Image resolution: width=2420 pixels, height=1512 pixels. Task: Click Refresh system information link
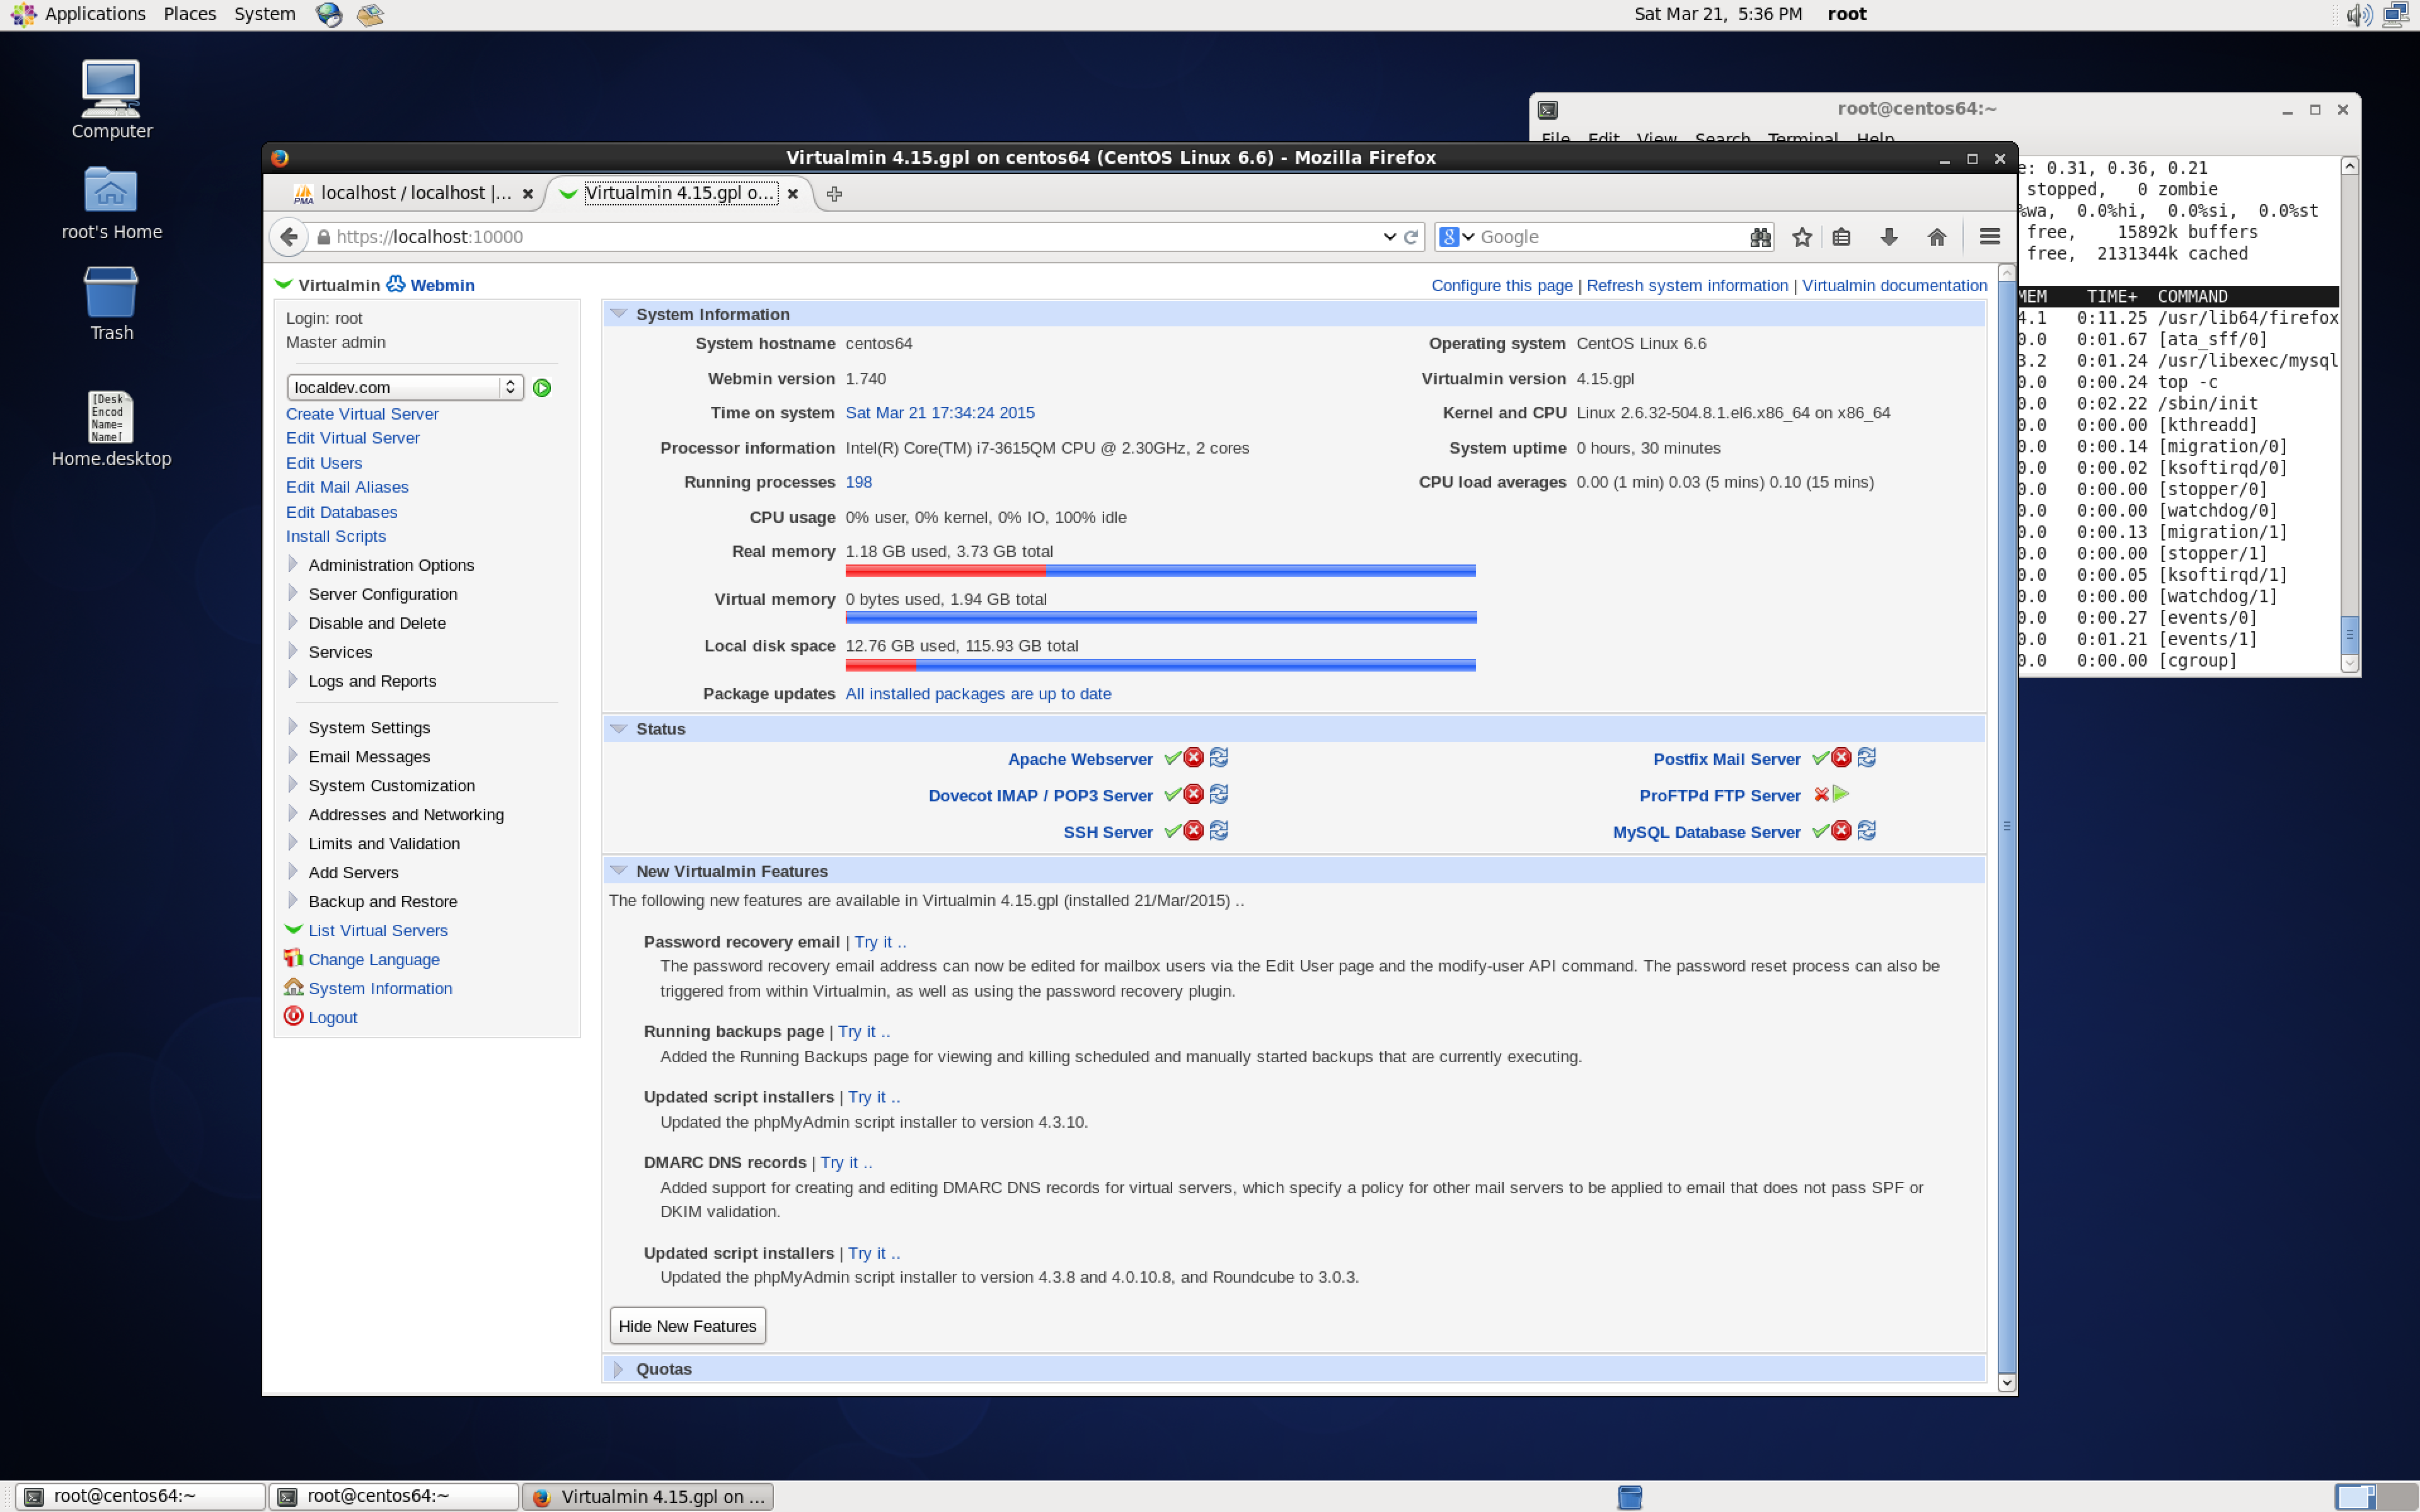coord(1687,285)
